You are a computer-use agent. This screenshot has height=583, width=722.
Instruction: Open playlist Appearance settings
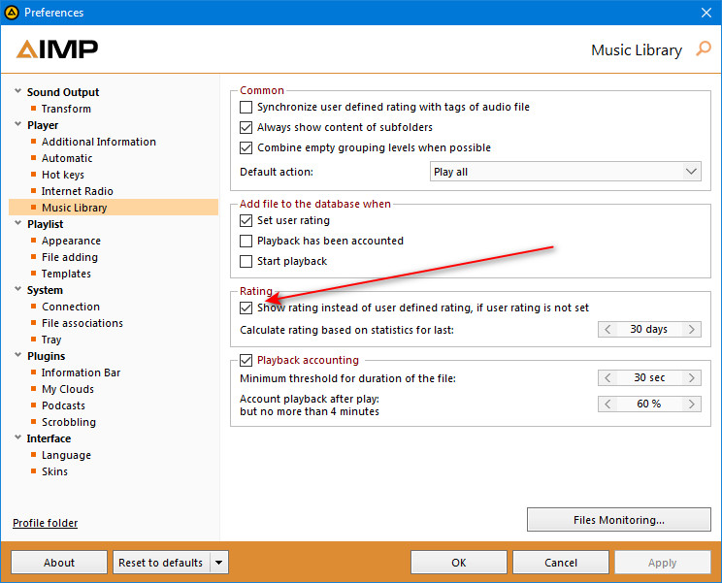[x=71, y=242]
